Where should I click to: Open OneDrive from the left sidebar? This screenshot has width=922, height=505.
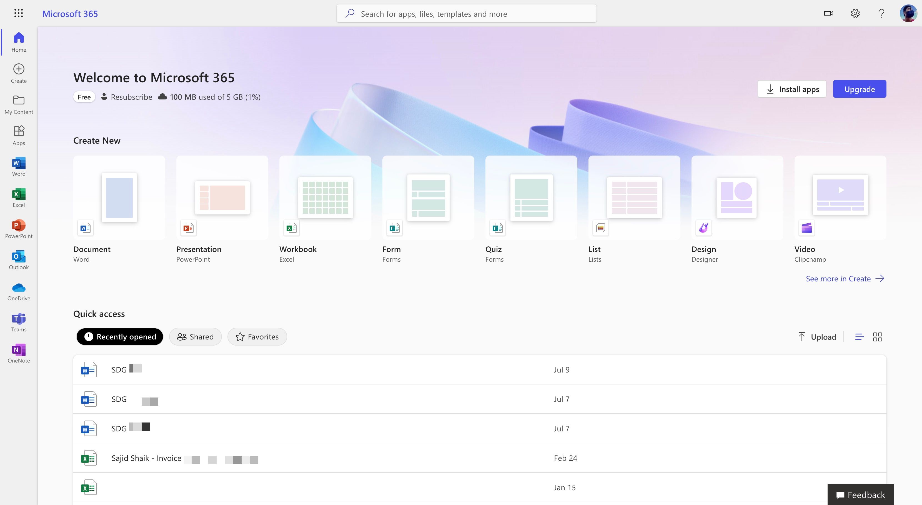(19, 291)
